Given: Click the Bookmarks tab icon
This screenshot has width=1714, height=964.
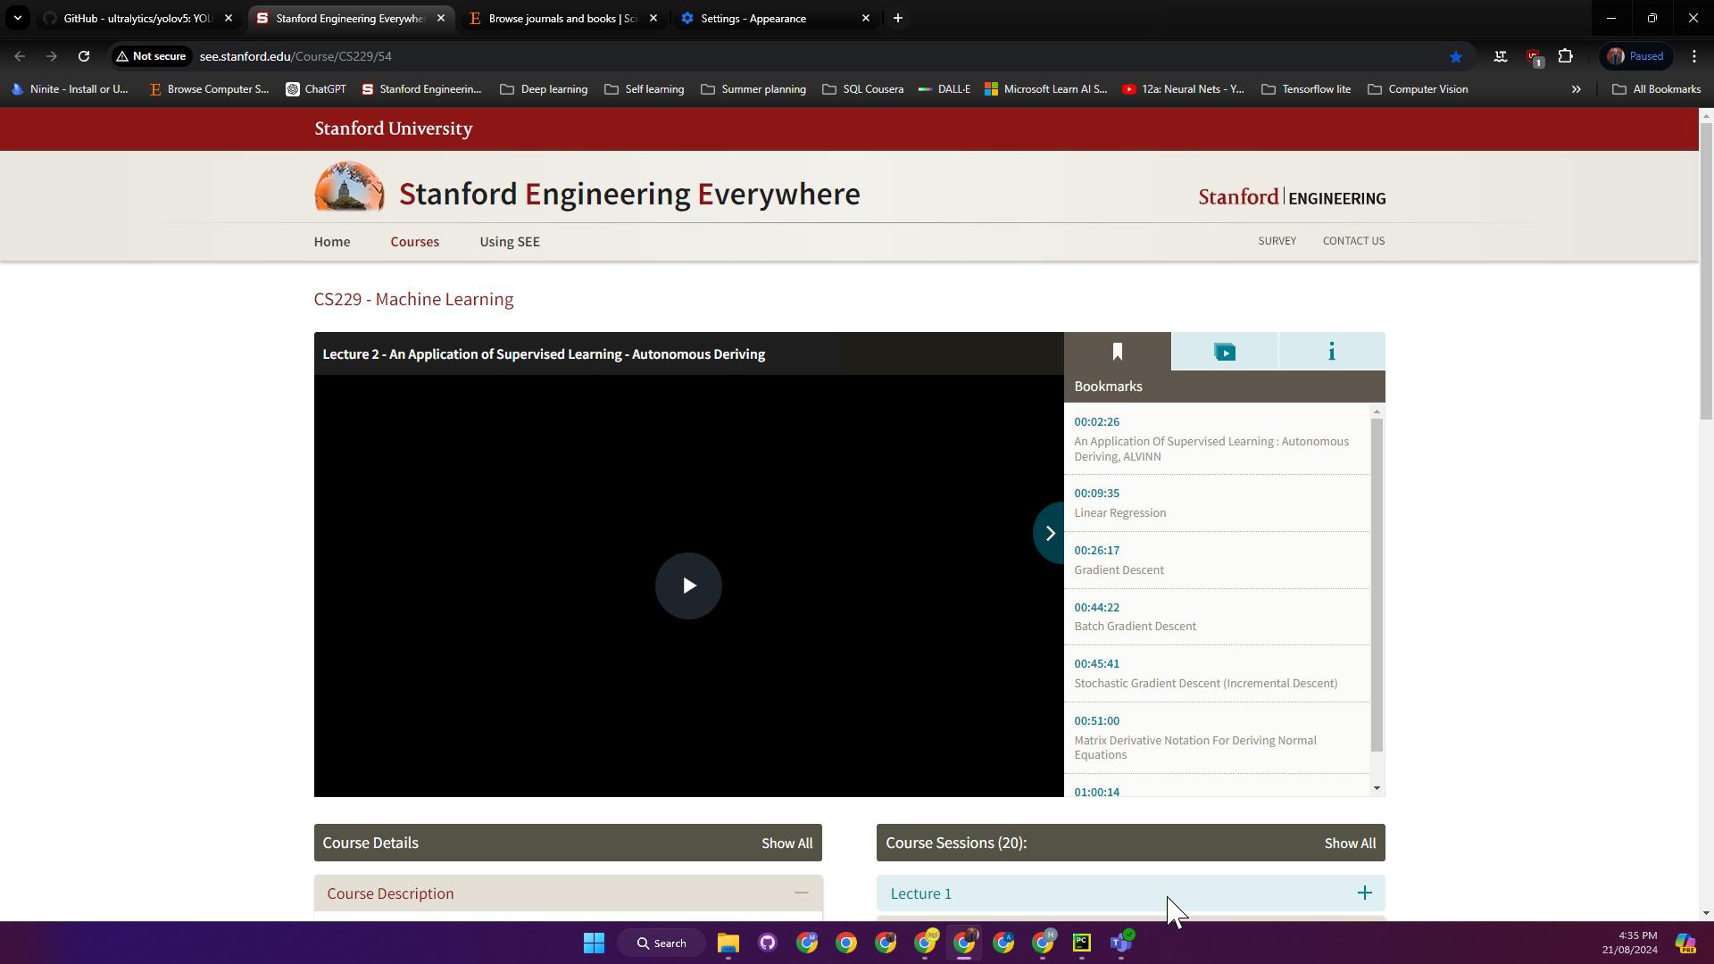Looking at the screenshot, I should tap(1117, 351).
